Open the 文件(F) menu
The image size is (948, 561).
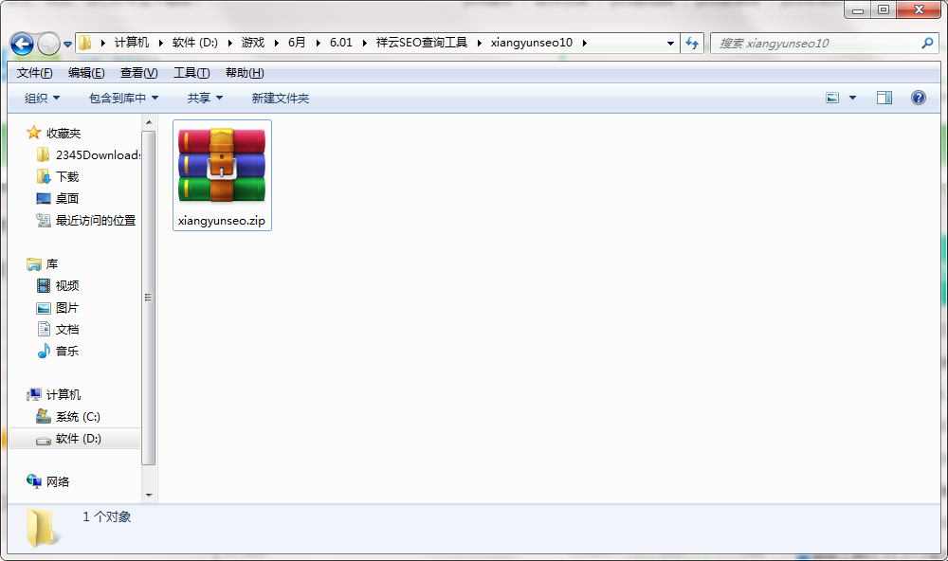coord(34,73)
